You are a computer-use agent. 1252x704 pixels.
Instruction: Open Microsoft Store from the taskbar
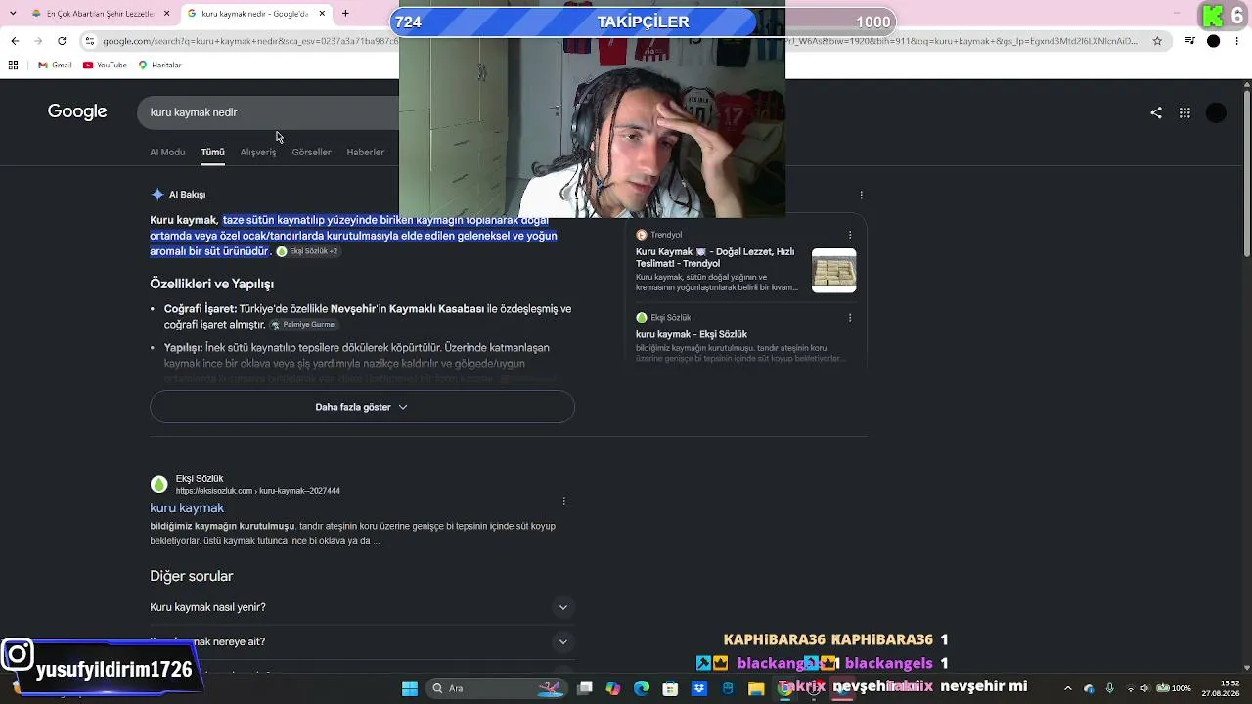click(x=670, y=688)
